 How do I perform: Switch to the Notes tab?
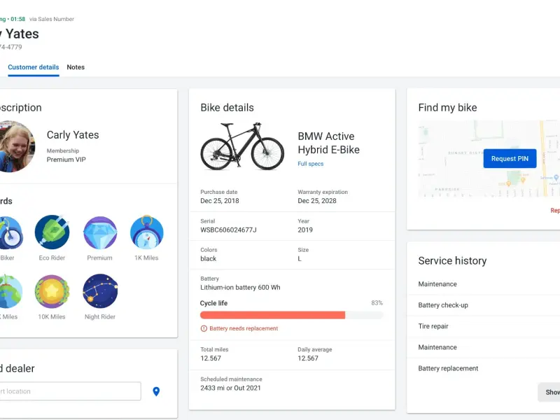coord(76,67)
